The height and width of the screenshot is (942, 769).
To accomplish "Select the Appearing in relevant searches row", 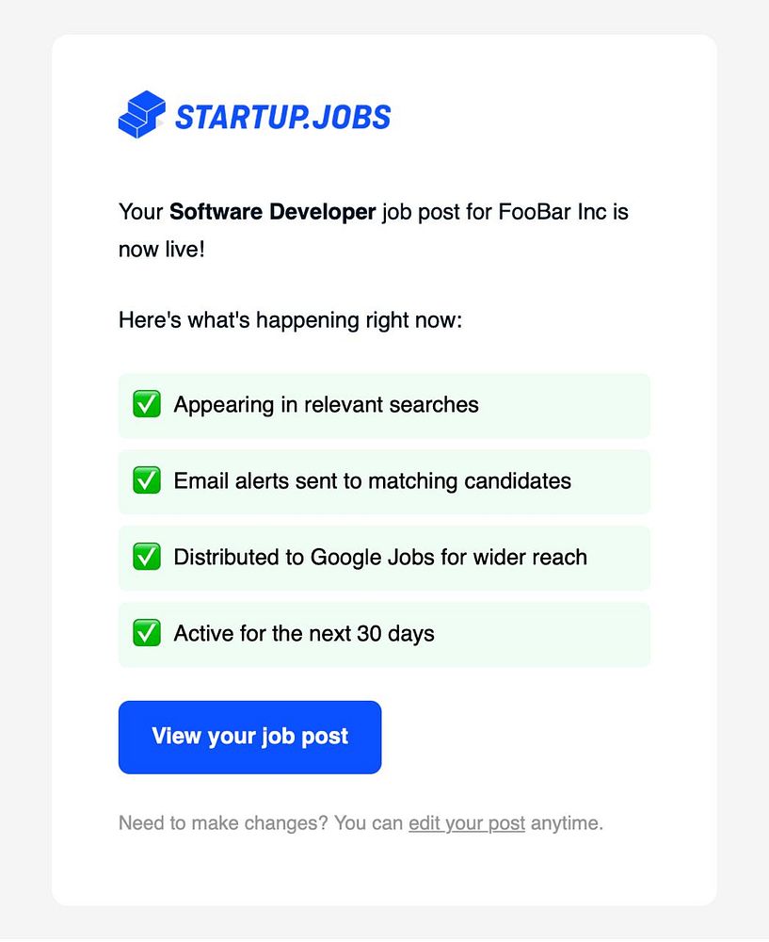I will (x=384, y=405).
